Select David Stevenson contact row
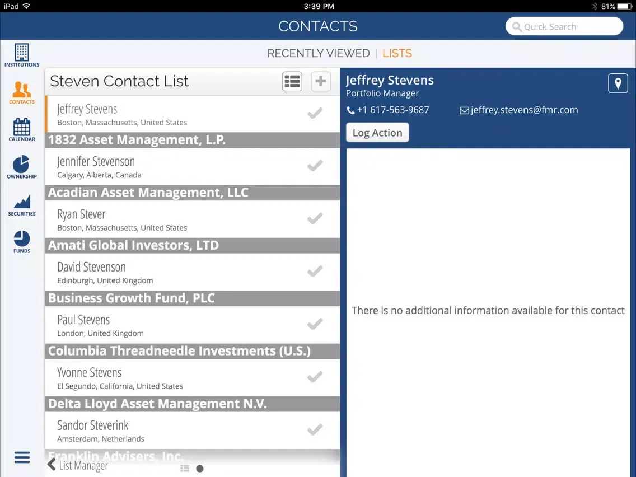The width and height of the screenshot is (636, 477). coord(193,272)
